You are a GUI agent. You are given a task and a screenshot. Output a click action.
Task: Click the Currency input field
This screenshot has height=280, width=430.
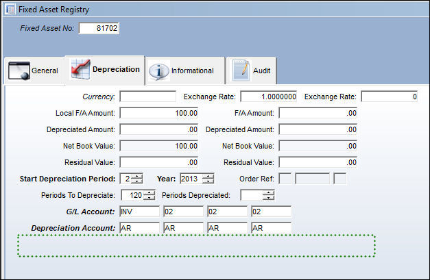coord(148,97)
